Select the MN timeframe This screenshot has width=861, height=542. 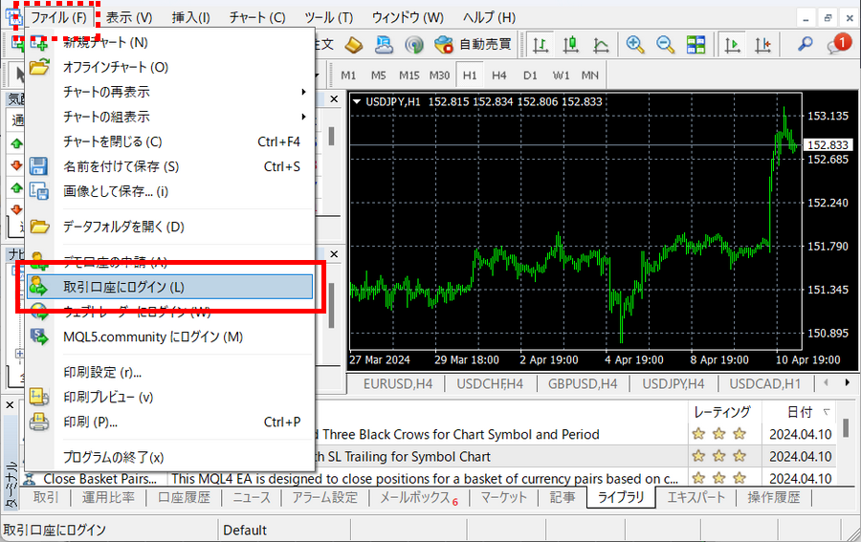[590, 76]
